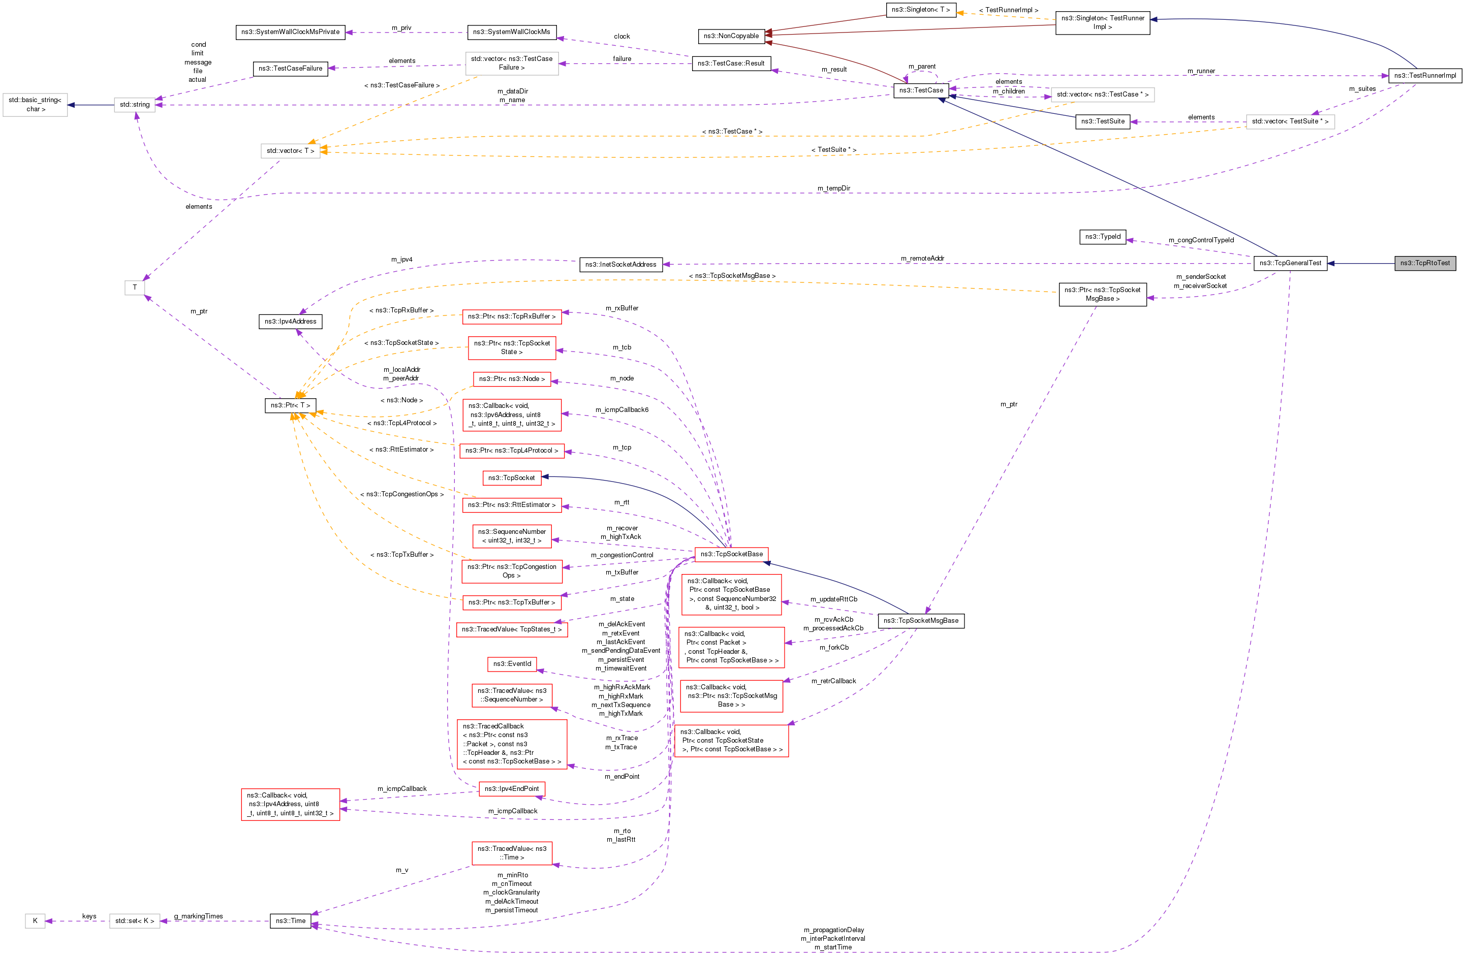
Task: Select the template parameter T node
Action: pyautogui.click(x=135, y=288)
